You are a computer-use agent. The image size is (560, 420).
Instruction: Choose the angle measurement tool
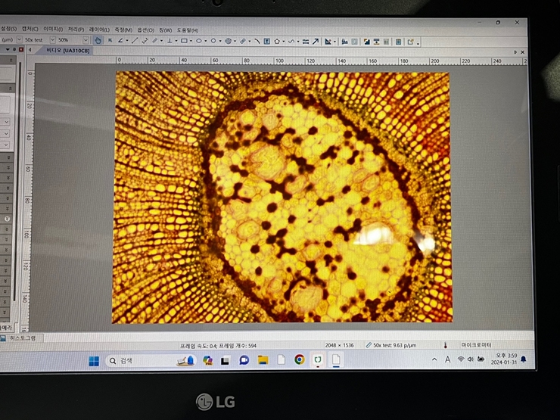pos(120,41)
